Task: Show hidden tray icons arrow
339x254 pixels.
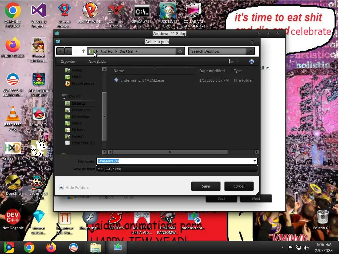Action: click(x=282, y=248)
